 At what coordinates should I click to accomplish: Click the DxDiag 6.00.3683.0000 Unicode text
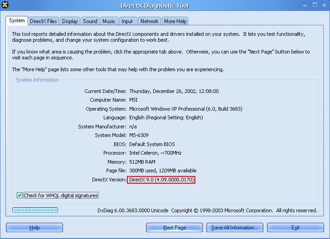point(133,210)
